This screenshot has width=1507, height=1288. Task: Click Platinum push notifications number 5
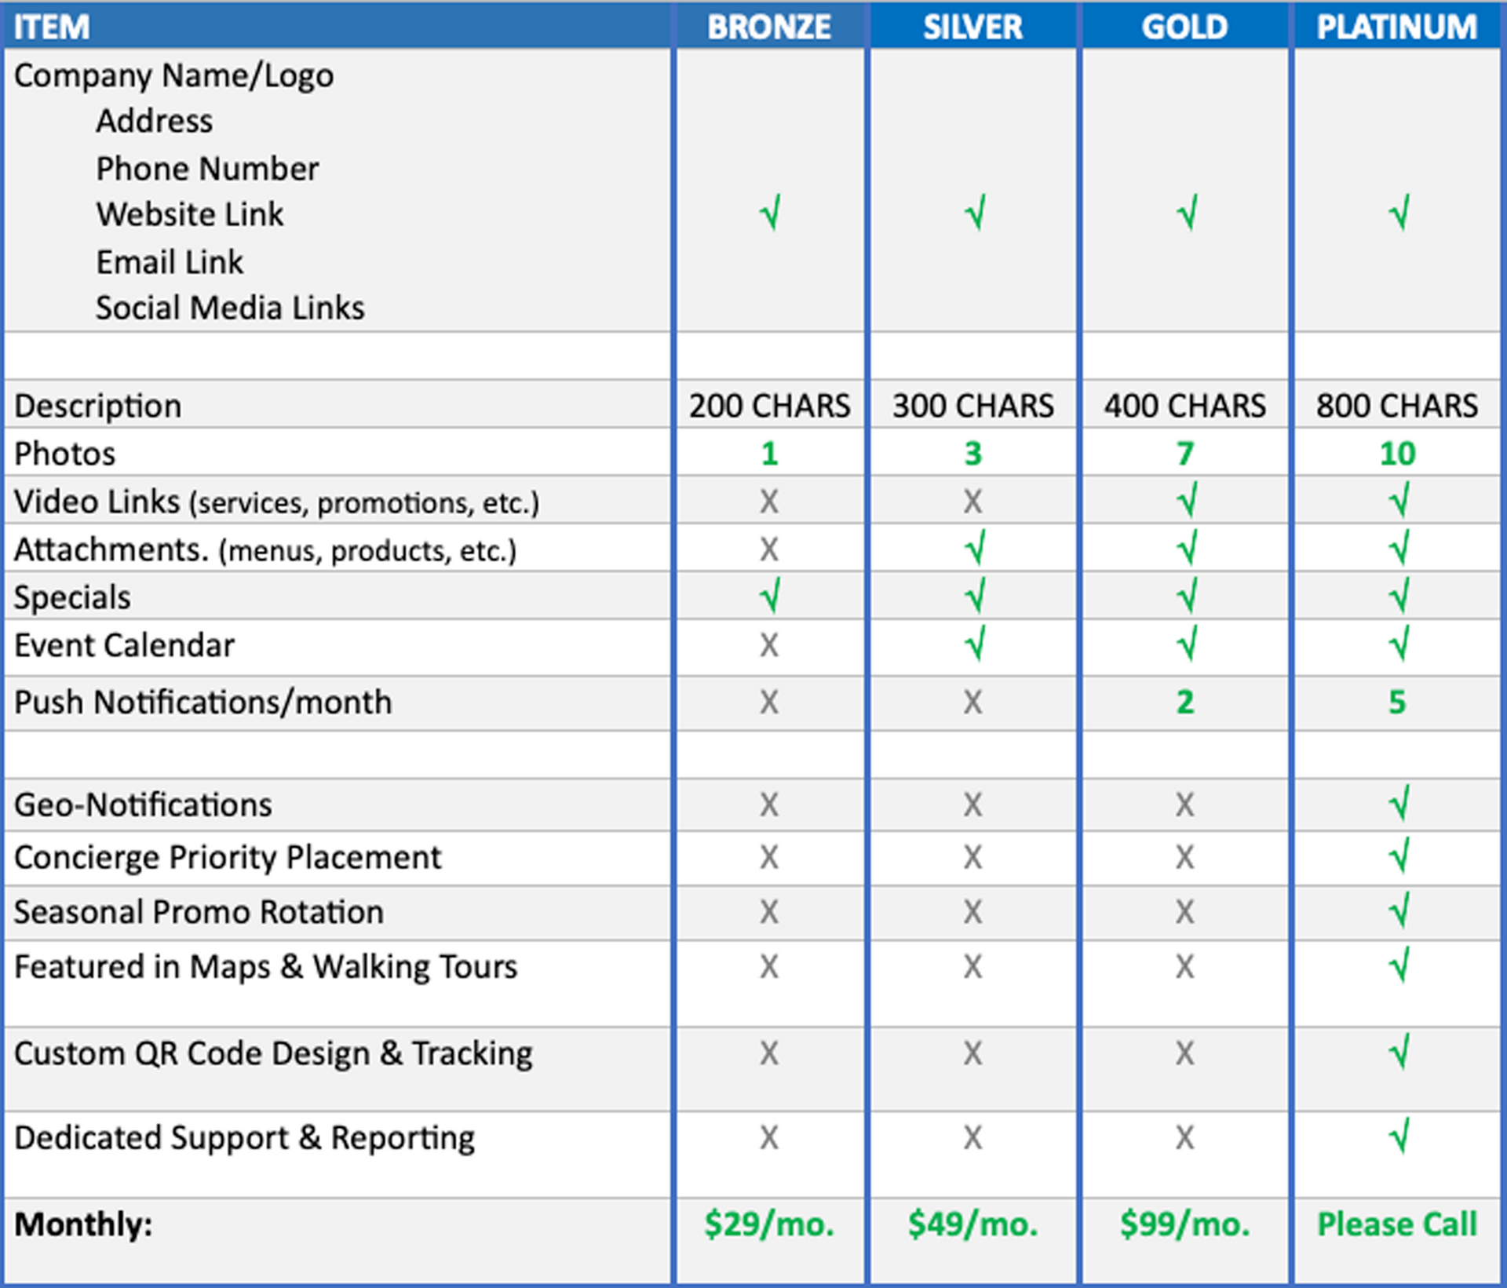point(1397,702)
